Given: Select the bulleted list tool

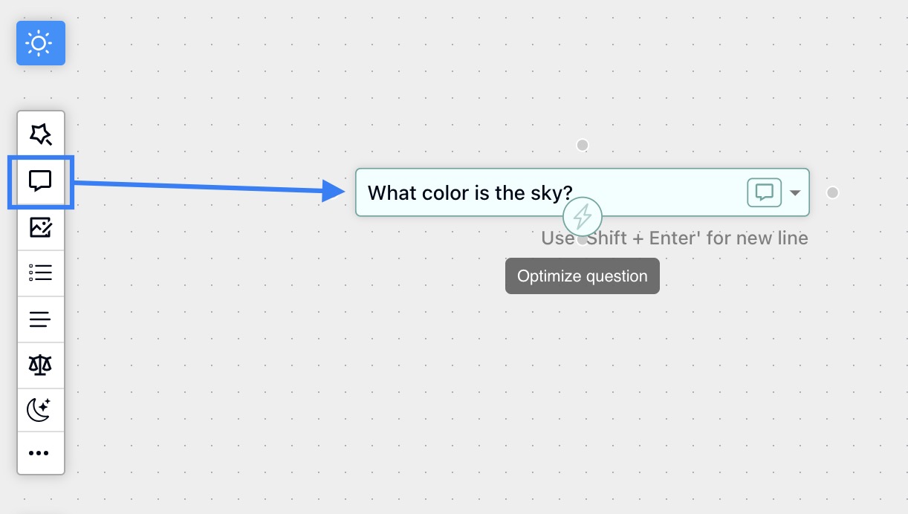Looking at the screenshot, I should 41,273.
